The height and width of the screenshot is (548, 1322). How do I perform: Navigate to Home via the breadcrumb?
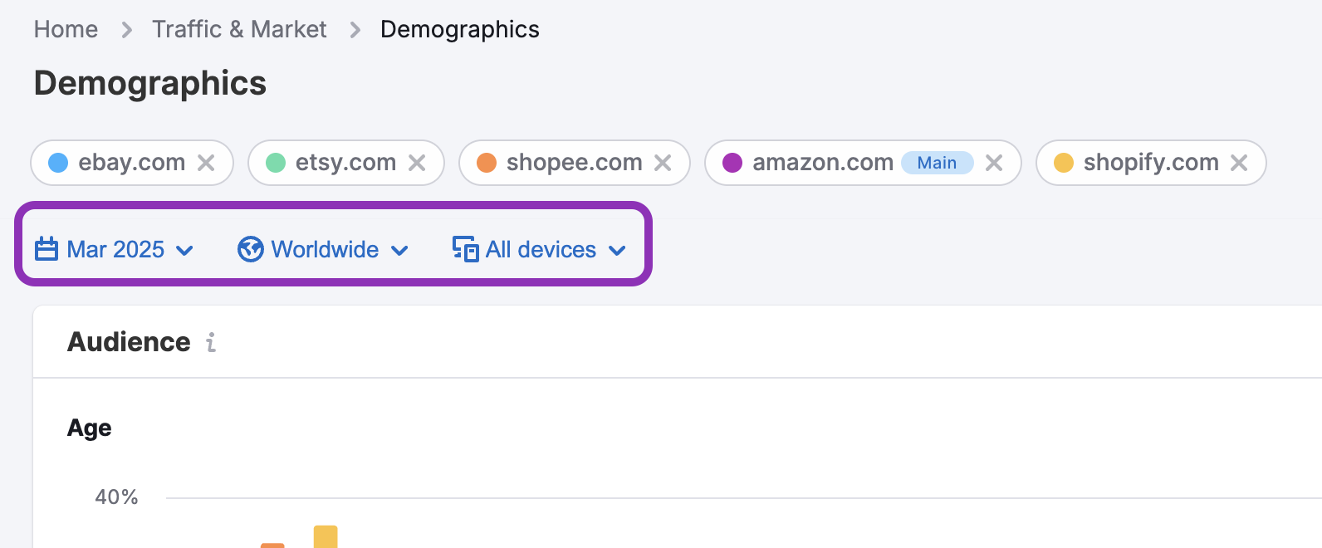65,29
